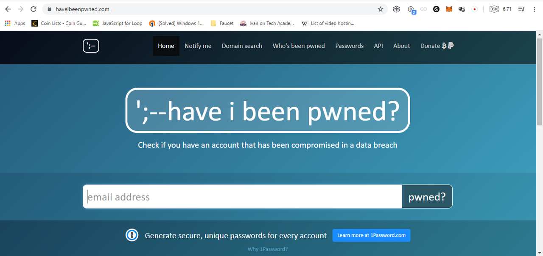Open the extension with the blue 2 badge
The image size is (543, 256).
(x=411, y=9)
